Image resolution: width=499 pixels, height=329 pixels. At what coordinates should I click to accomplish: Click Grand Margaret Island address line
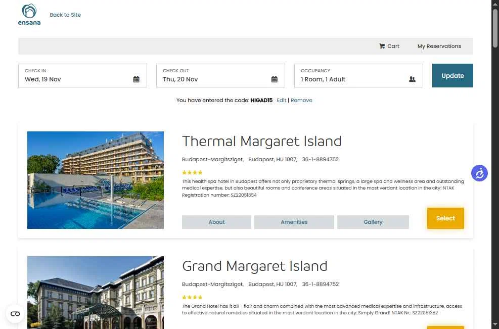click(260, 284)
